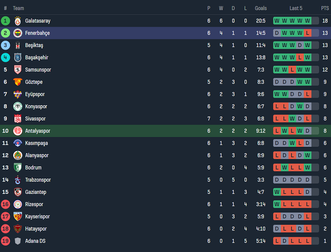331x252 pixels.
Task: Click the Fenerbahçe club crest icon
Action: coord(18,33)
